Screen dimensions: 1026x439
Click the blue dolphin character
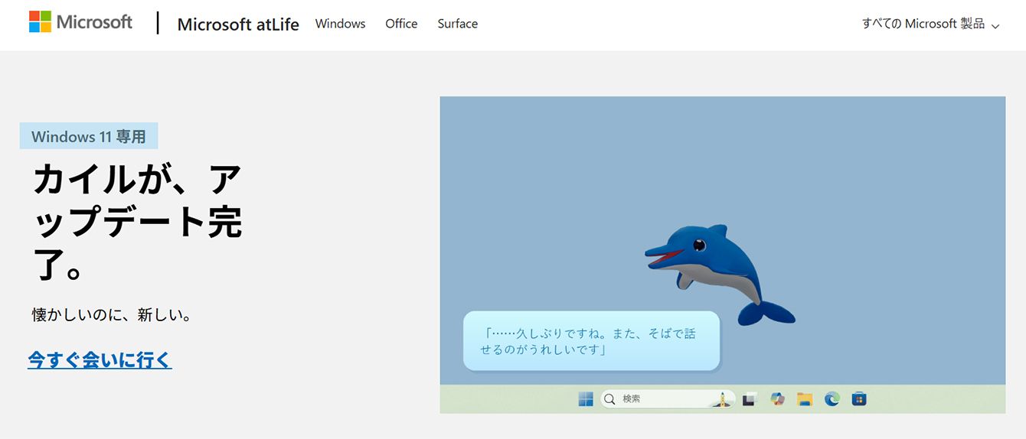click(x=718, y=274)
